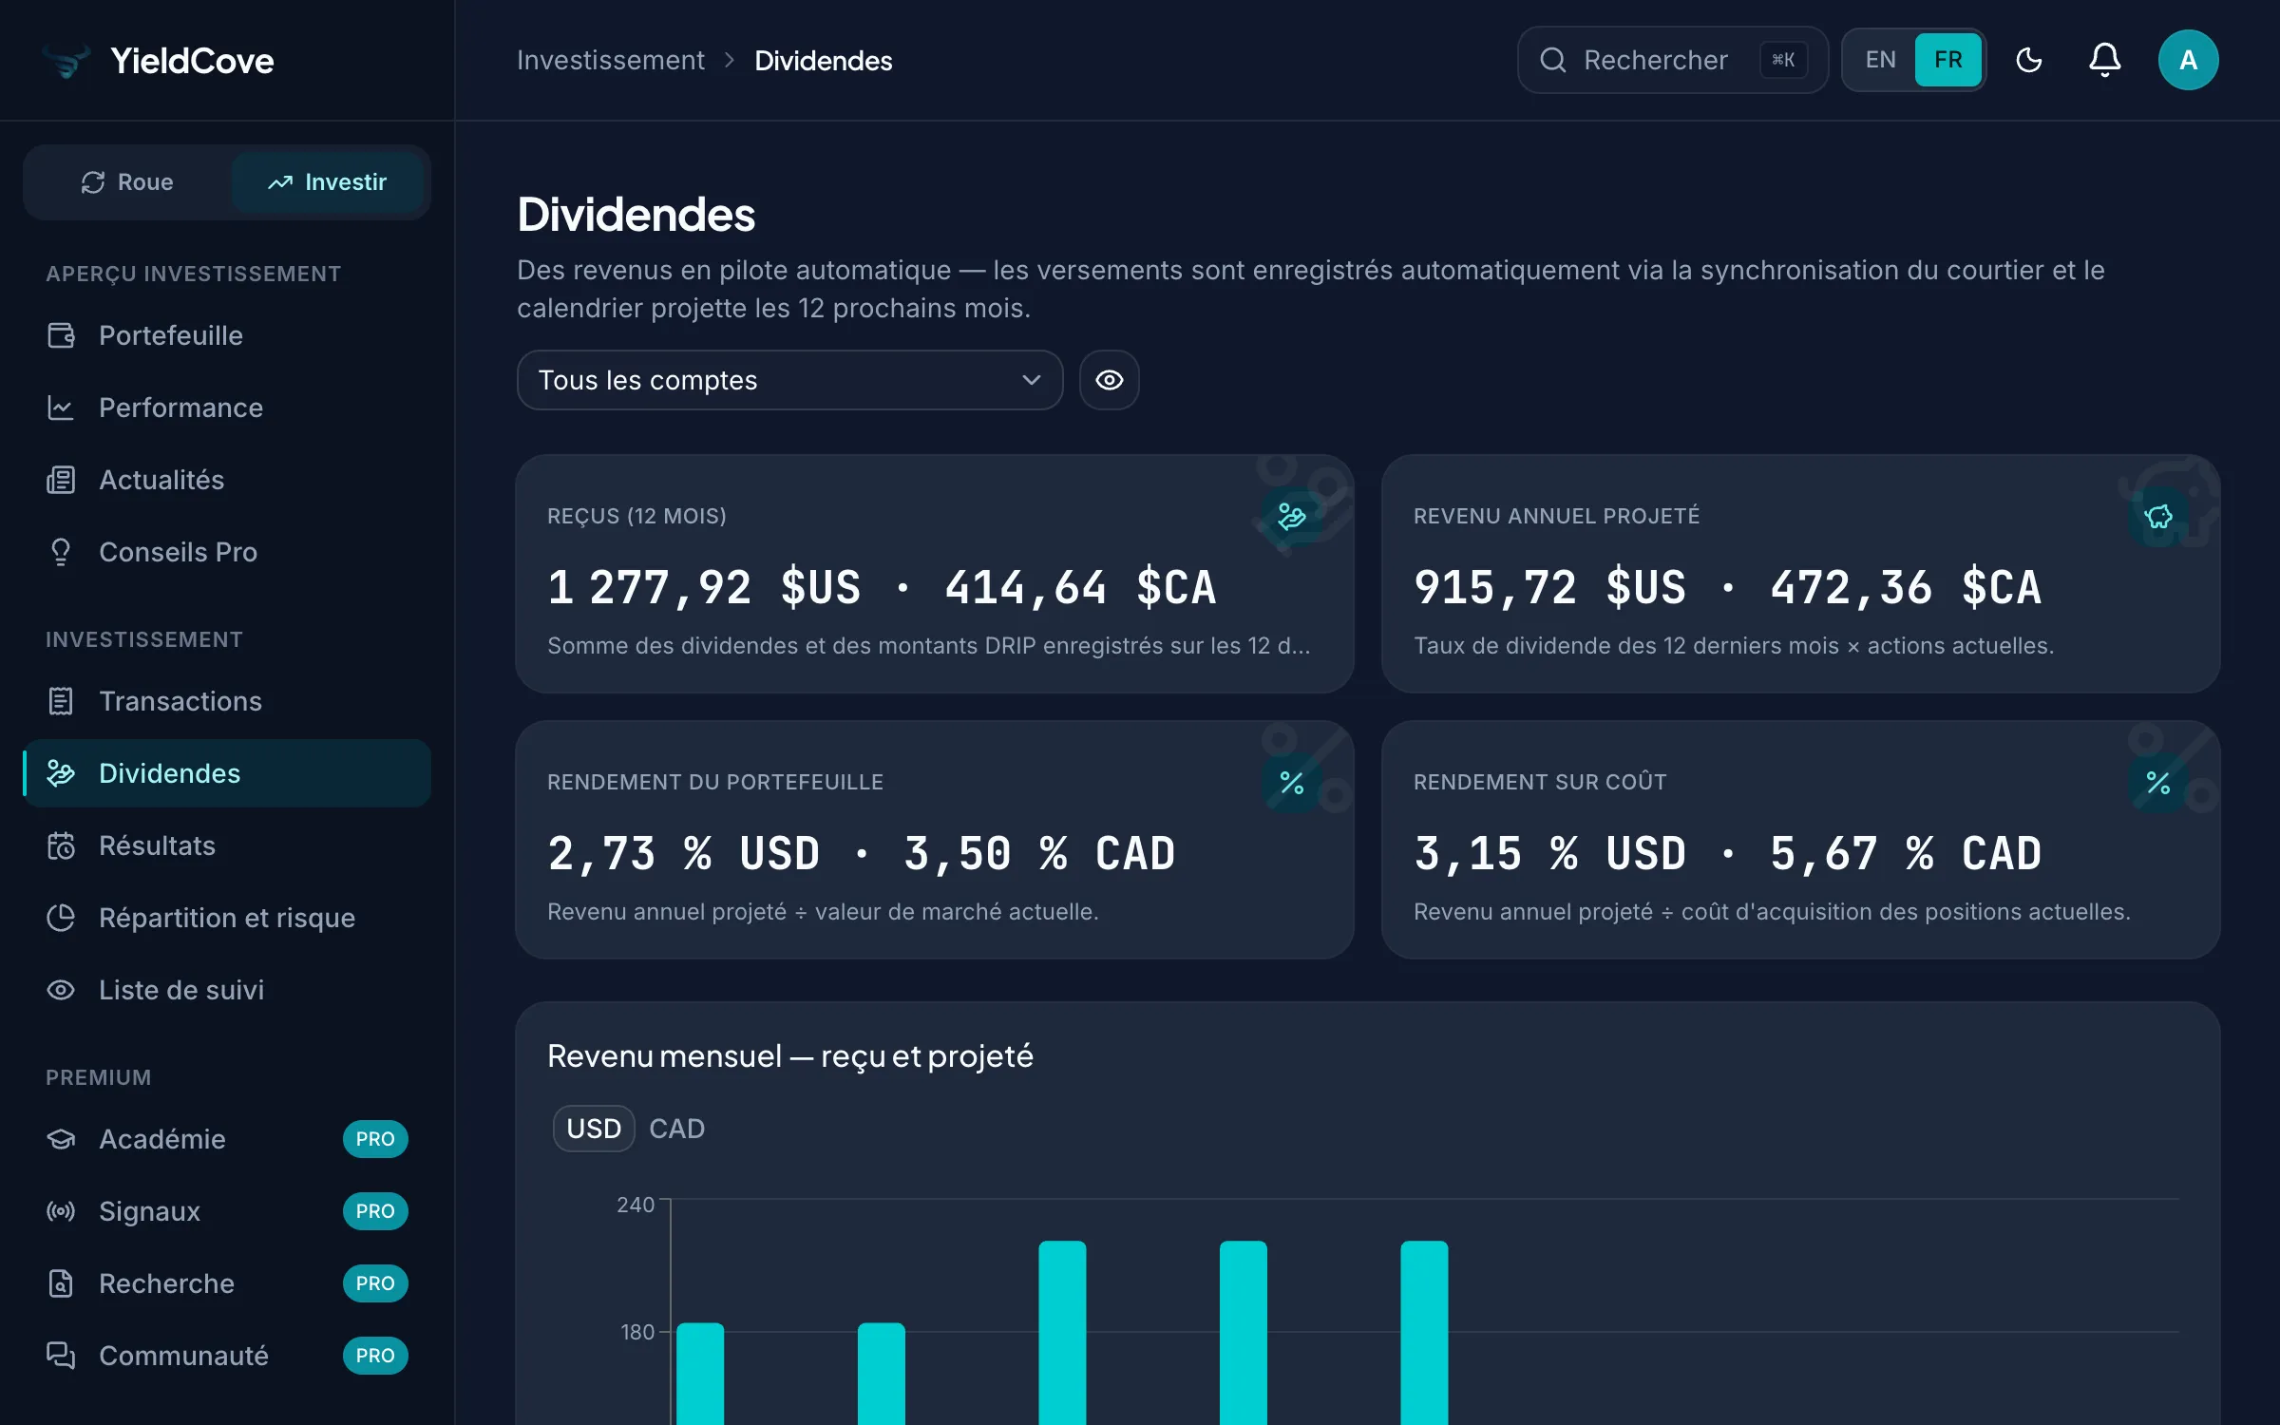Click the notifications bell icon
The width and height of the screenshot is (2280, 1425).
point(2104,60)
